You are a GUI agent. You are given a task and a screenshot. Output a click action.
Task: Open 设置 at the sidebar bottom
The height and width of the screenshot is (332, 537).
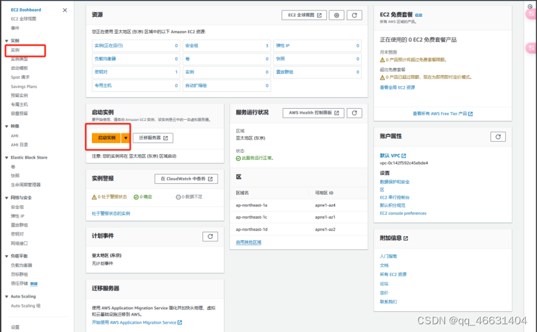pos(15,327)
